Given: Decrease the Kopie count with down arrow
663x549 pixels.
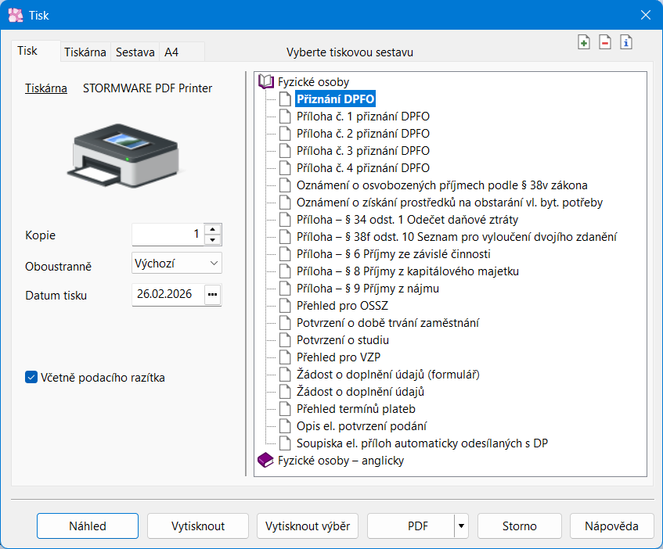Looking at the screenshot, I should pos(213,239).
